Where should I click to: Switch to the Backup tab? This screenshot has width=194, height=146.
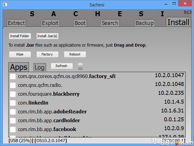coord(145,23)
